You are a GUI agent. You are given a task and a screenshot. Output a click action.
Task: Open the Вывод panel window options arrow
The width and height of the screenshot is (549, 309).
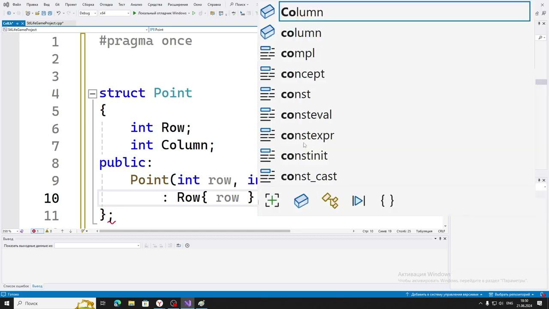point(435,239)
